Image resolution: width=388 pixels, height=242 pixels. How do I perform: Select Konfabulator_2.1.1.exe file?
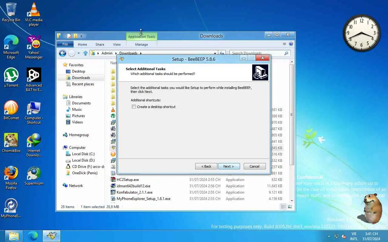pos(135,192)
